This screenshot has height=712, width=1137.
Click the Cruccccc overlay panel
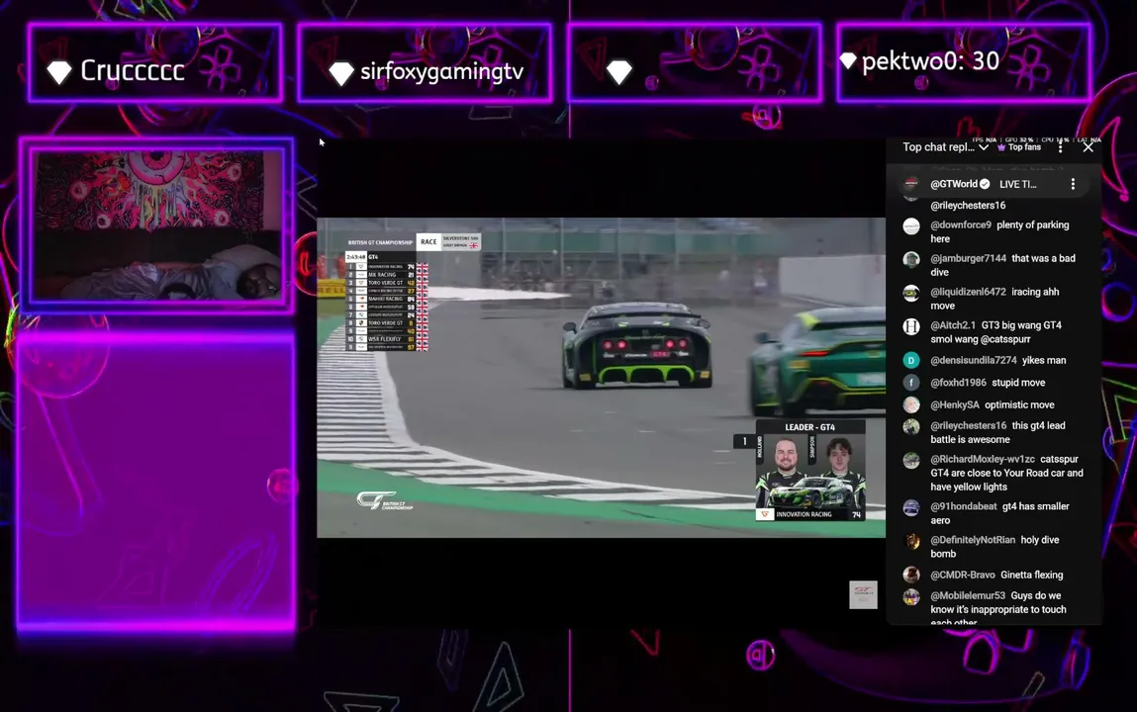coord(155,62)
